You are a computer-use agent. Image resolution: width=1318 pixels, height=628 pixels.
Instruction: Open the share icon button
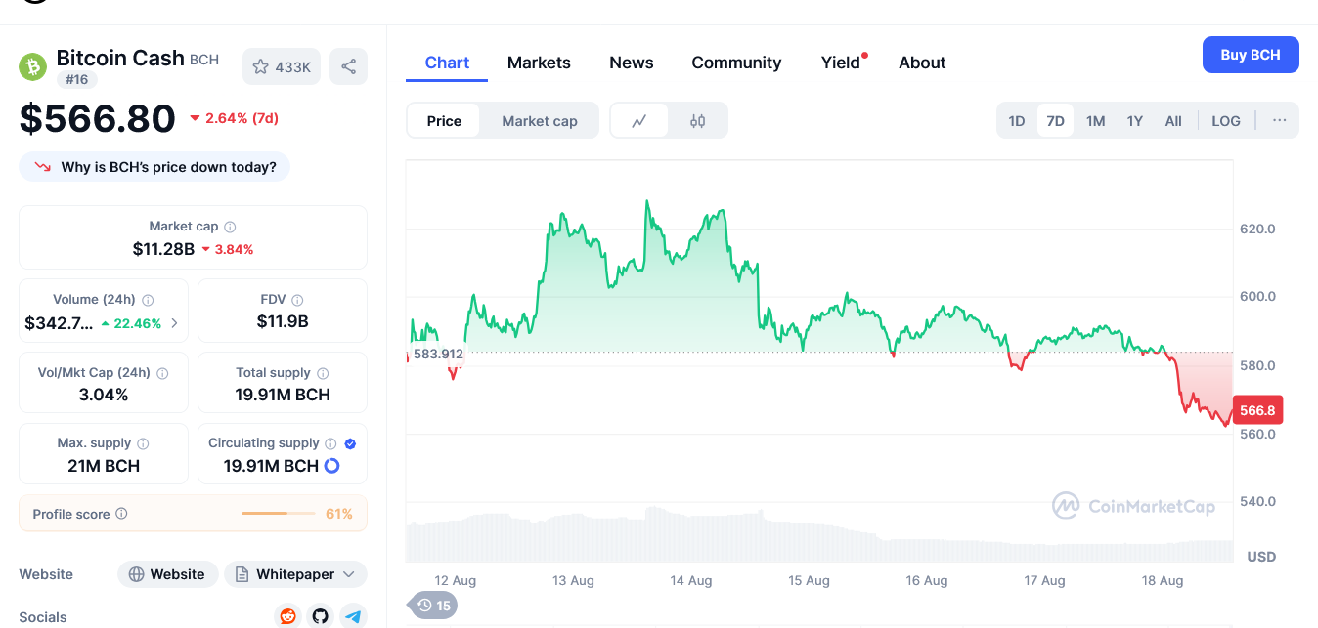[348, 66]
